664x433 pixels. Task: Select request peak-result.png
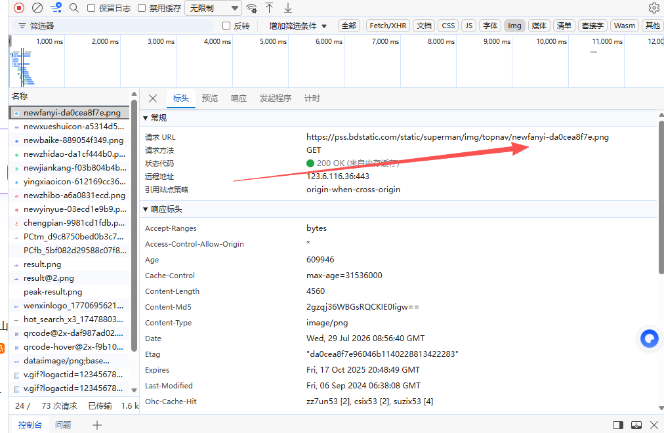pyautogui.click(x=69, y=292)
